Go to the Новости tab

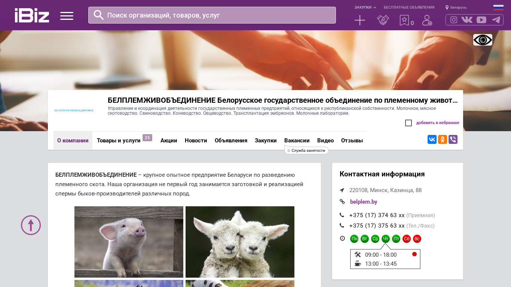click(196, 141)
